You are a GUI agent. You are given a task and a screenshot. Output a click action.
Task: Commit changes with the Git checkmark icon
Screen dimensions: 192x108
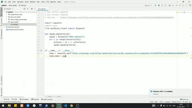point(176,5)
